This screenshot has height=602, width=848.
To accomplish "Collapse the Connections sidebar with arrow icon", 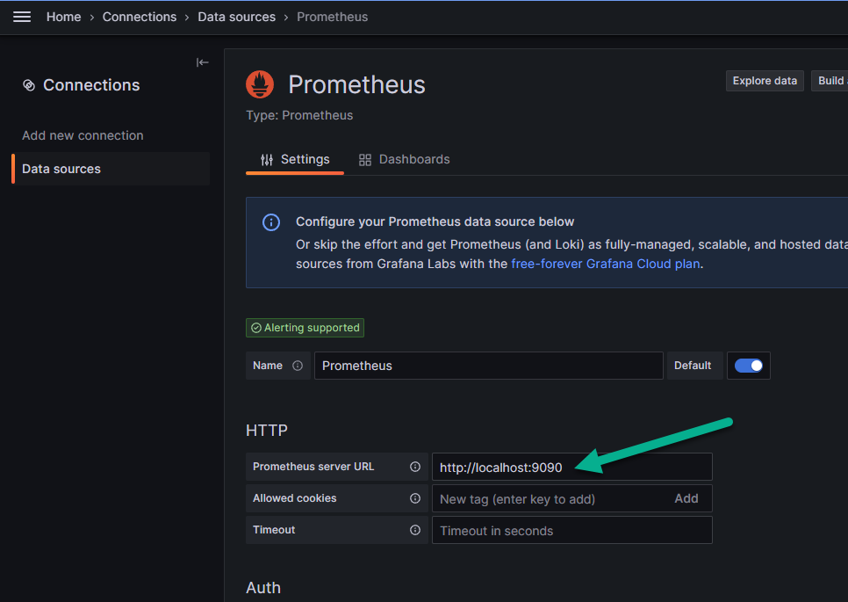I will pos(203,62).
